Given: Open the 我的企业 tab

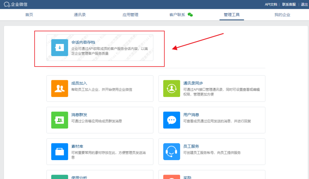Looking at the screenshot, I should click(x=282, y=15).
